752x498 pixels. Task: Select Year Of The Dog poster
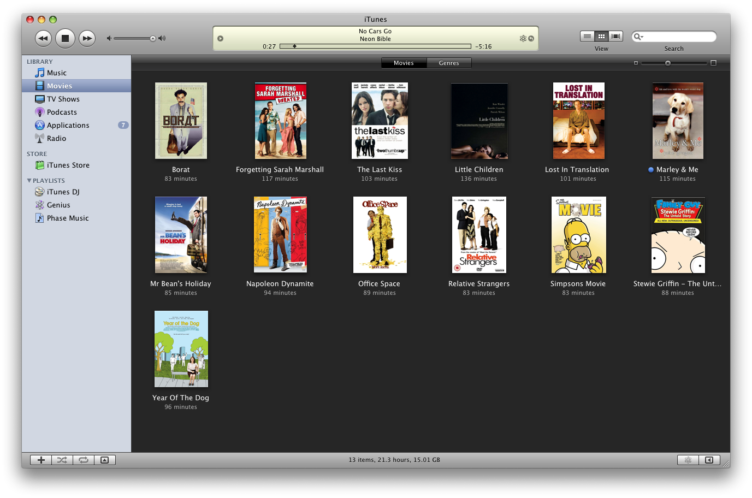click(x=181, y=349)
